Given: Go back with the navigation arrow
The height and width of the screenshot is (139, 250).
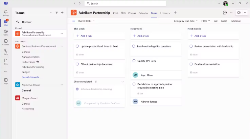Looking at the screenshot, I should [75, 3].
